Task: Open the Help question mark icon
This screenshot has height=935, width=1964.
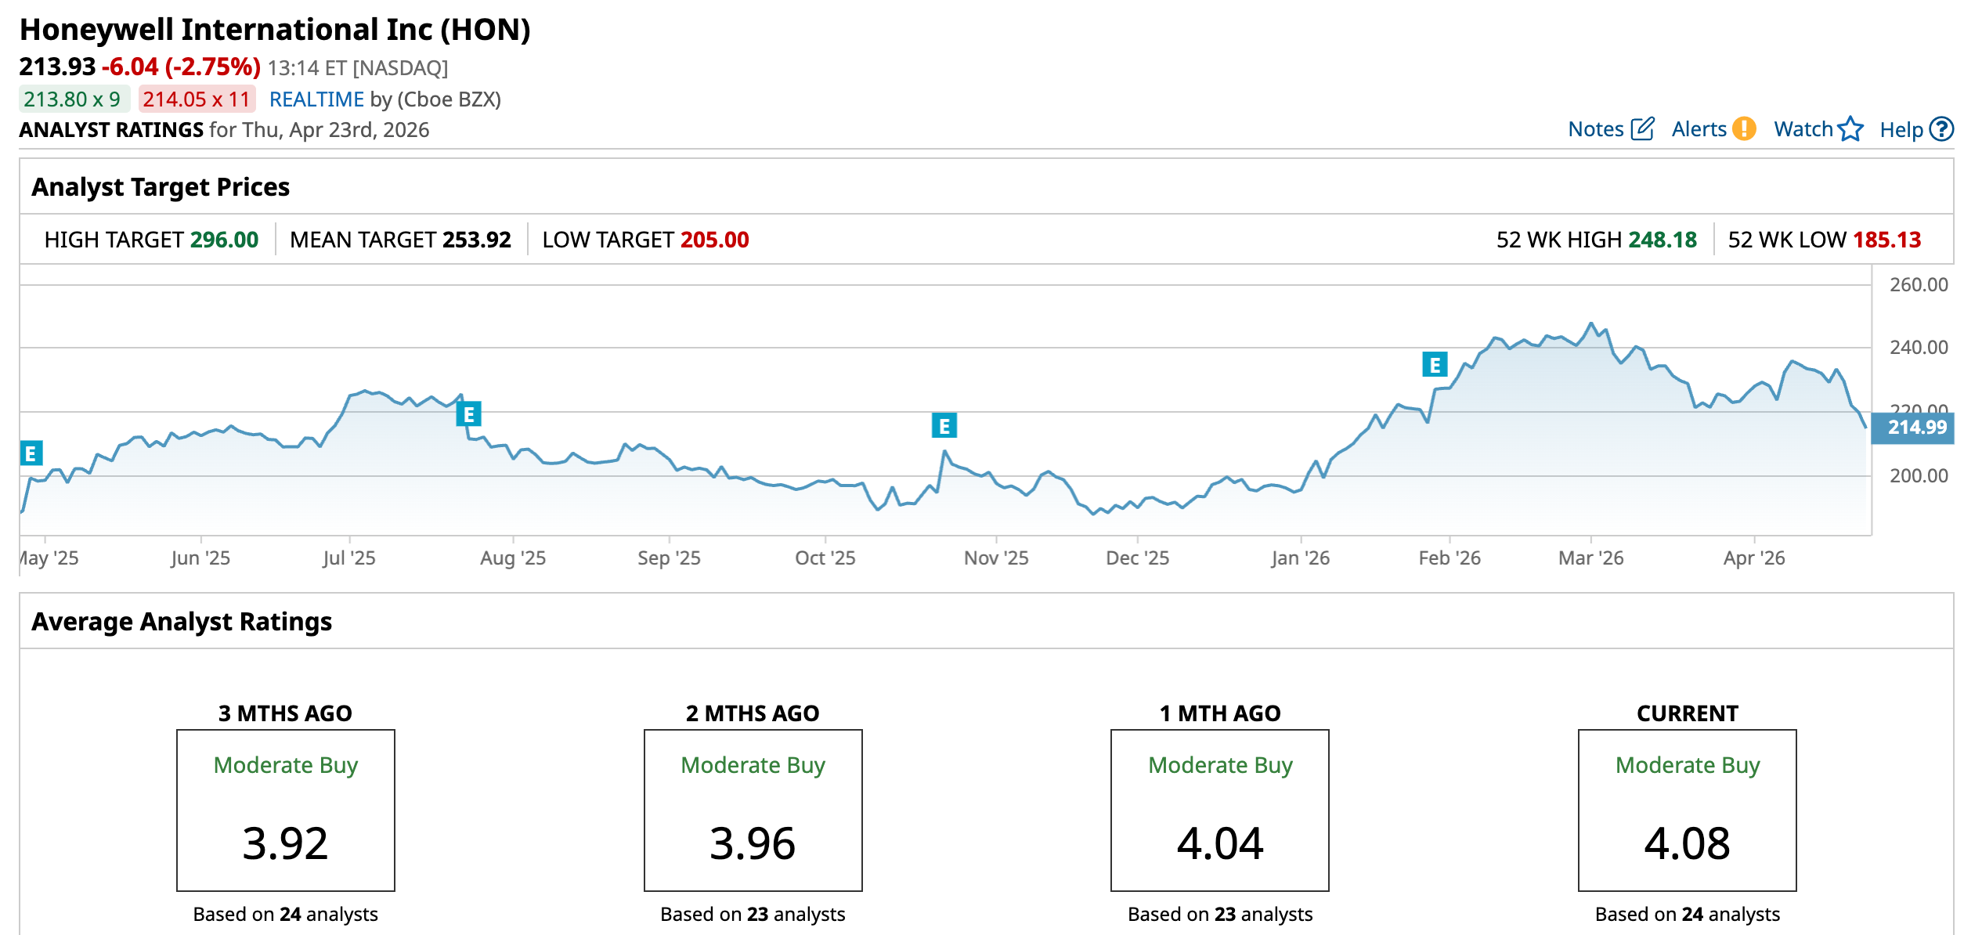Action: (1941, 128)
